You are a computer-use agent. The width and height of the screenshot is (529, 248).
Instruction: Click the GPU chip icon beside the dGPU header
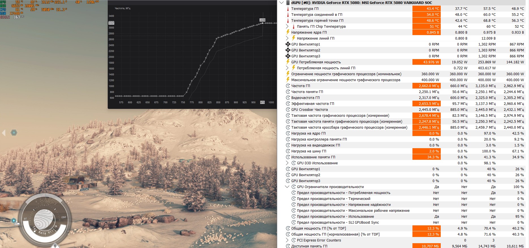point(288,3)
